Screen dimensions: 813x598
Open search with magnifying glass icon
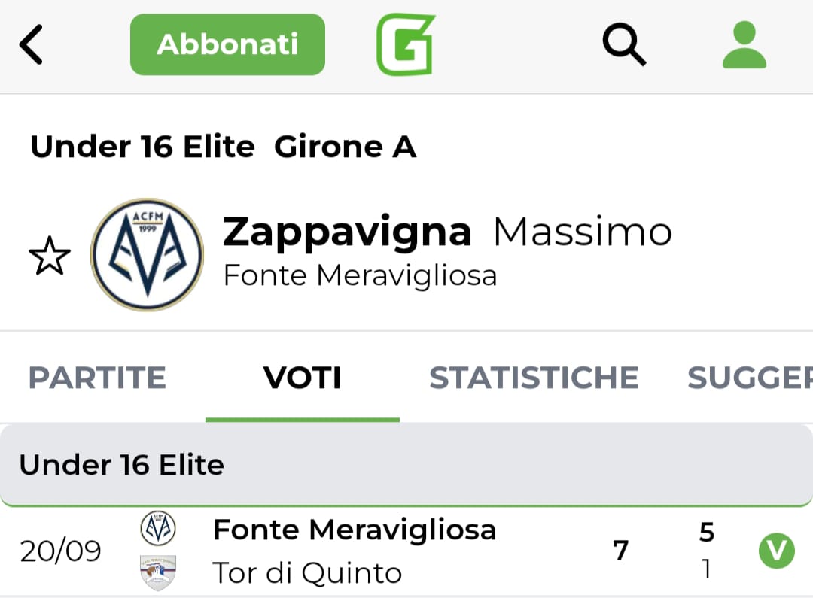pos(624,44)
